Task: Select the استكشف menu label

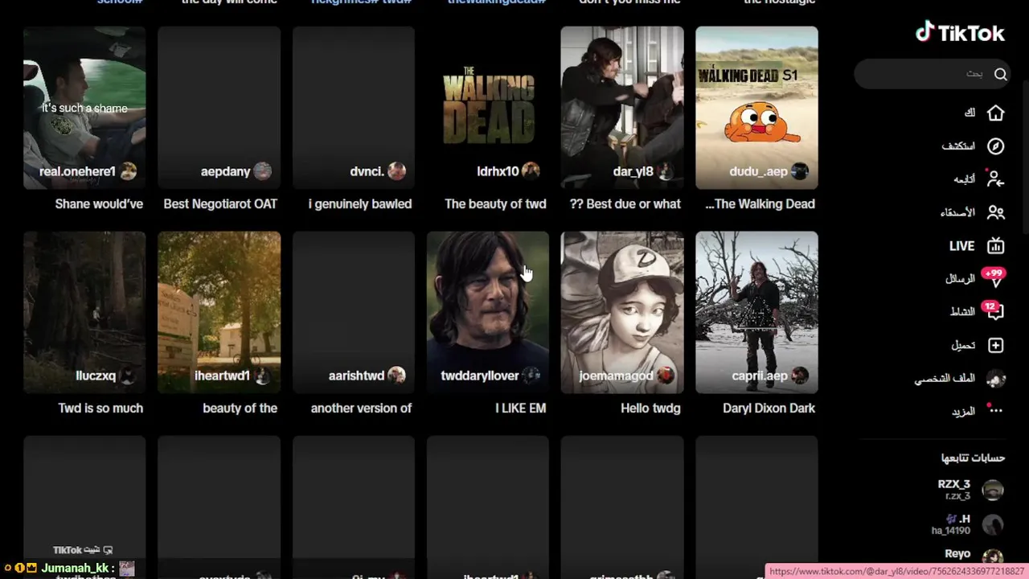Action: point(958,146)
